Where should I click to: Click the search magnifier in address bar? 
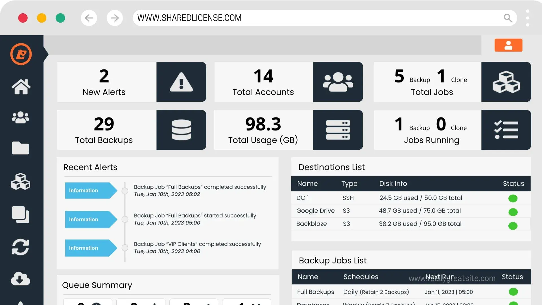click(508, 18)
